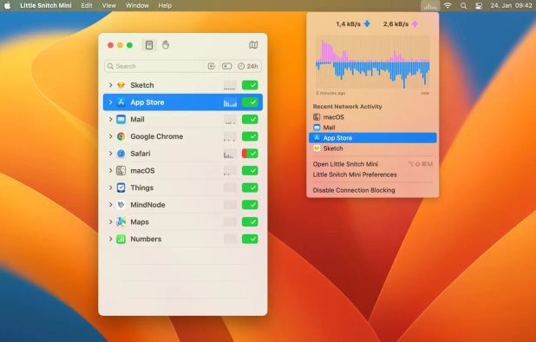Expand the MindNode row chevron
This screenshot has height=342, width=536.
tap(110, 205)
